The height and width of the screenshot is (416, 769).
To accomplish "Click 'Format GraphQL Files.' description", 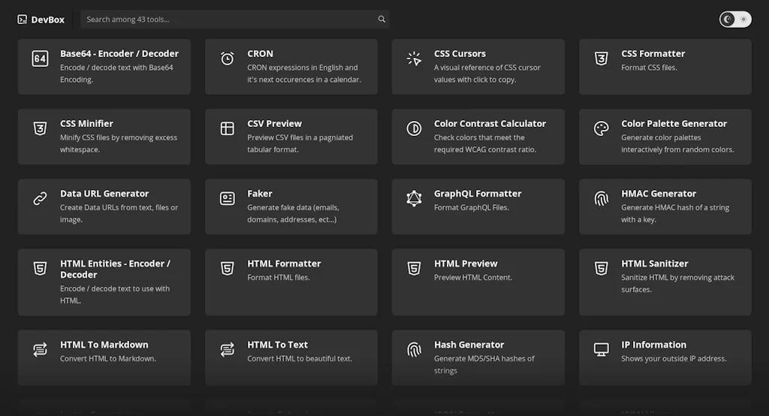I will click(x=472, y=207).
